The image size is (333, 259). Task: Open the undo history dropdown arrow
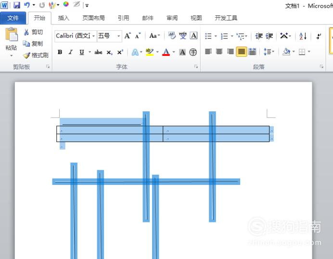[x=34, y=5]
